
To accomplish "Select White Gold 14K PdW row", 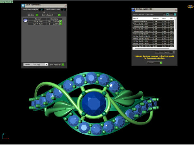I will pyautogui.click(x=153, y=46).
